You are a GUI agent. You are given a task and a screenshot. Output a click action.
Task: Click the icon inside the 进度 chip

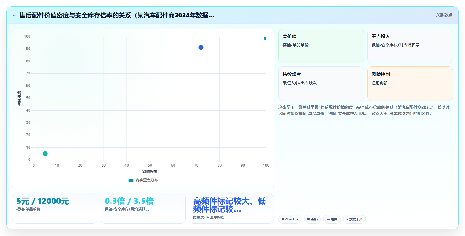[328, 220]
